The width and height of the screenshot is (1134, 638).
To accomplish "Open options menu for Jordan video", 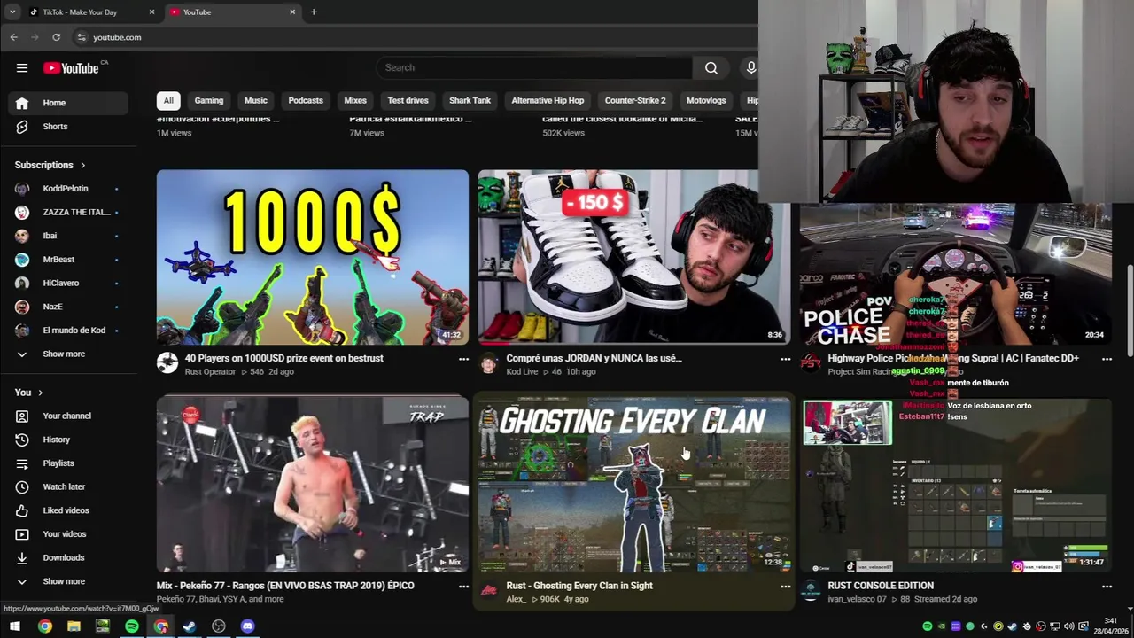I will (x=785, y=359).
